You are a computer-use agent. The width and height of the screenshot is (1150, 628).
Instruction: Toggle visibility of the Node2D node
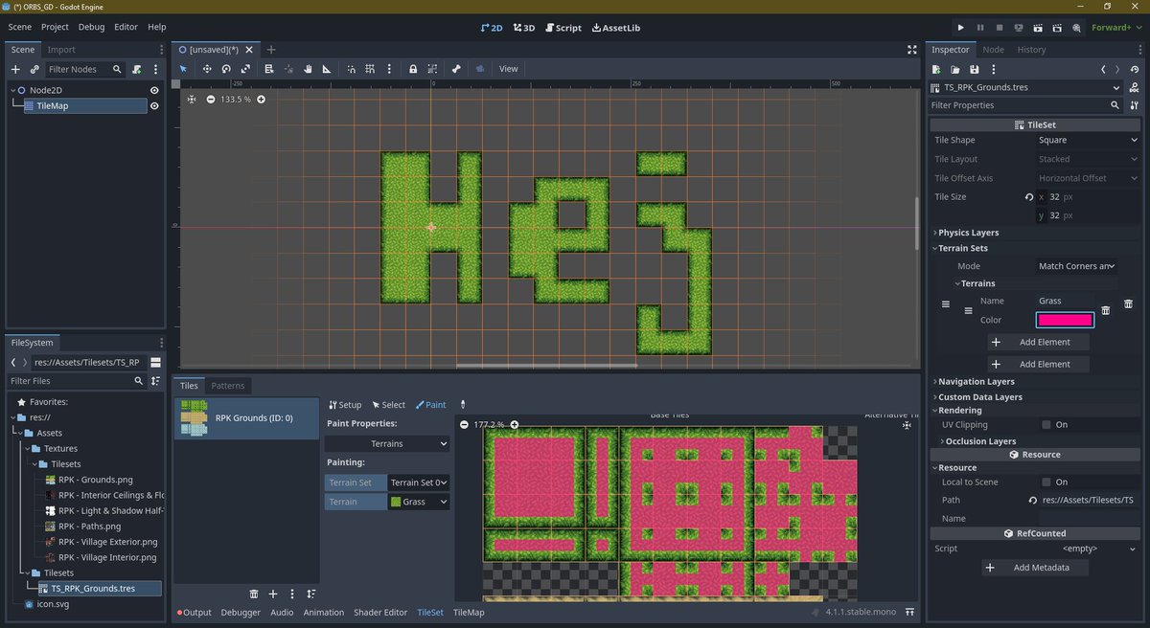pos(153,89)
